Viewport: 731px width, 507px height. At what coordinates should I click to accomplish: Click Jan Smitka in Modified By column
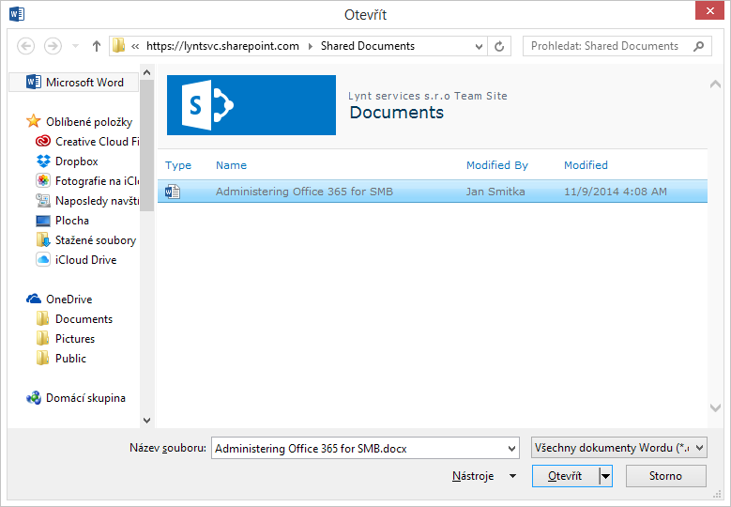[x=495, y=192]
